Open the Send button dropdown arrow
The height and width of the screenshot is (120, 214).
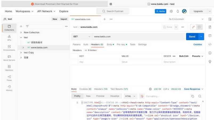201,37
